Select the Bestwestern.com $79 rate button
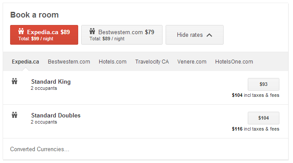Screen dimensions: 293x163 coord(122,35)
